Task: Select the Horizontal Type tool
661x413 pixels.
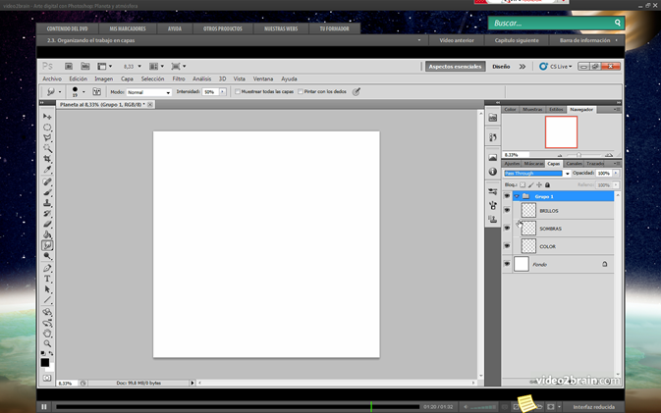Action: [47, 279]
